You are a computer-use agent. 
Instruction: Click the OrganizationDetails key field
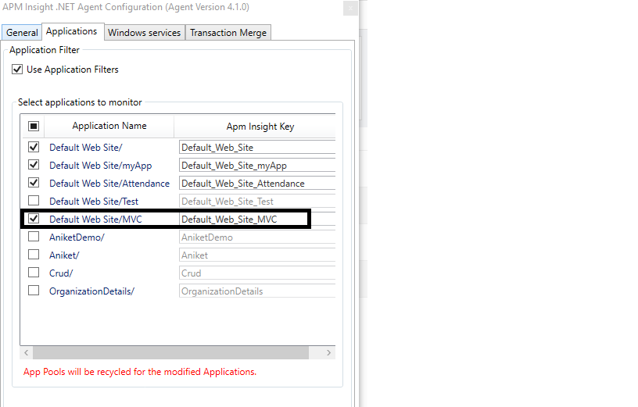coord(257,291)
